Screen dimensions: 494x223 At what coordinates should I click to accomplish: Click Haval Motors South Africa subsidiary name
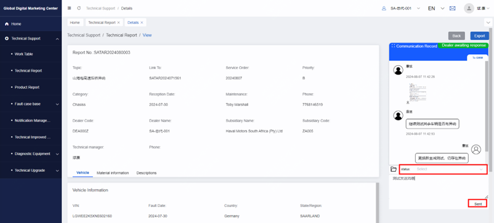pyautogui.click(x=254, y=131)
